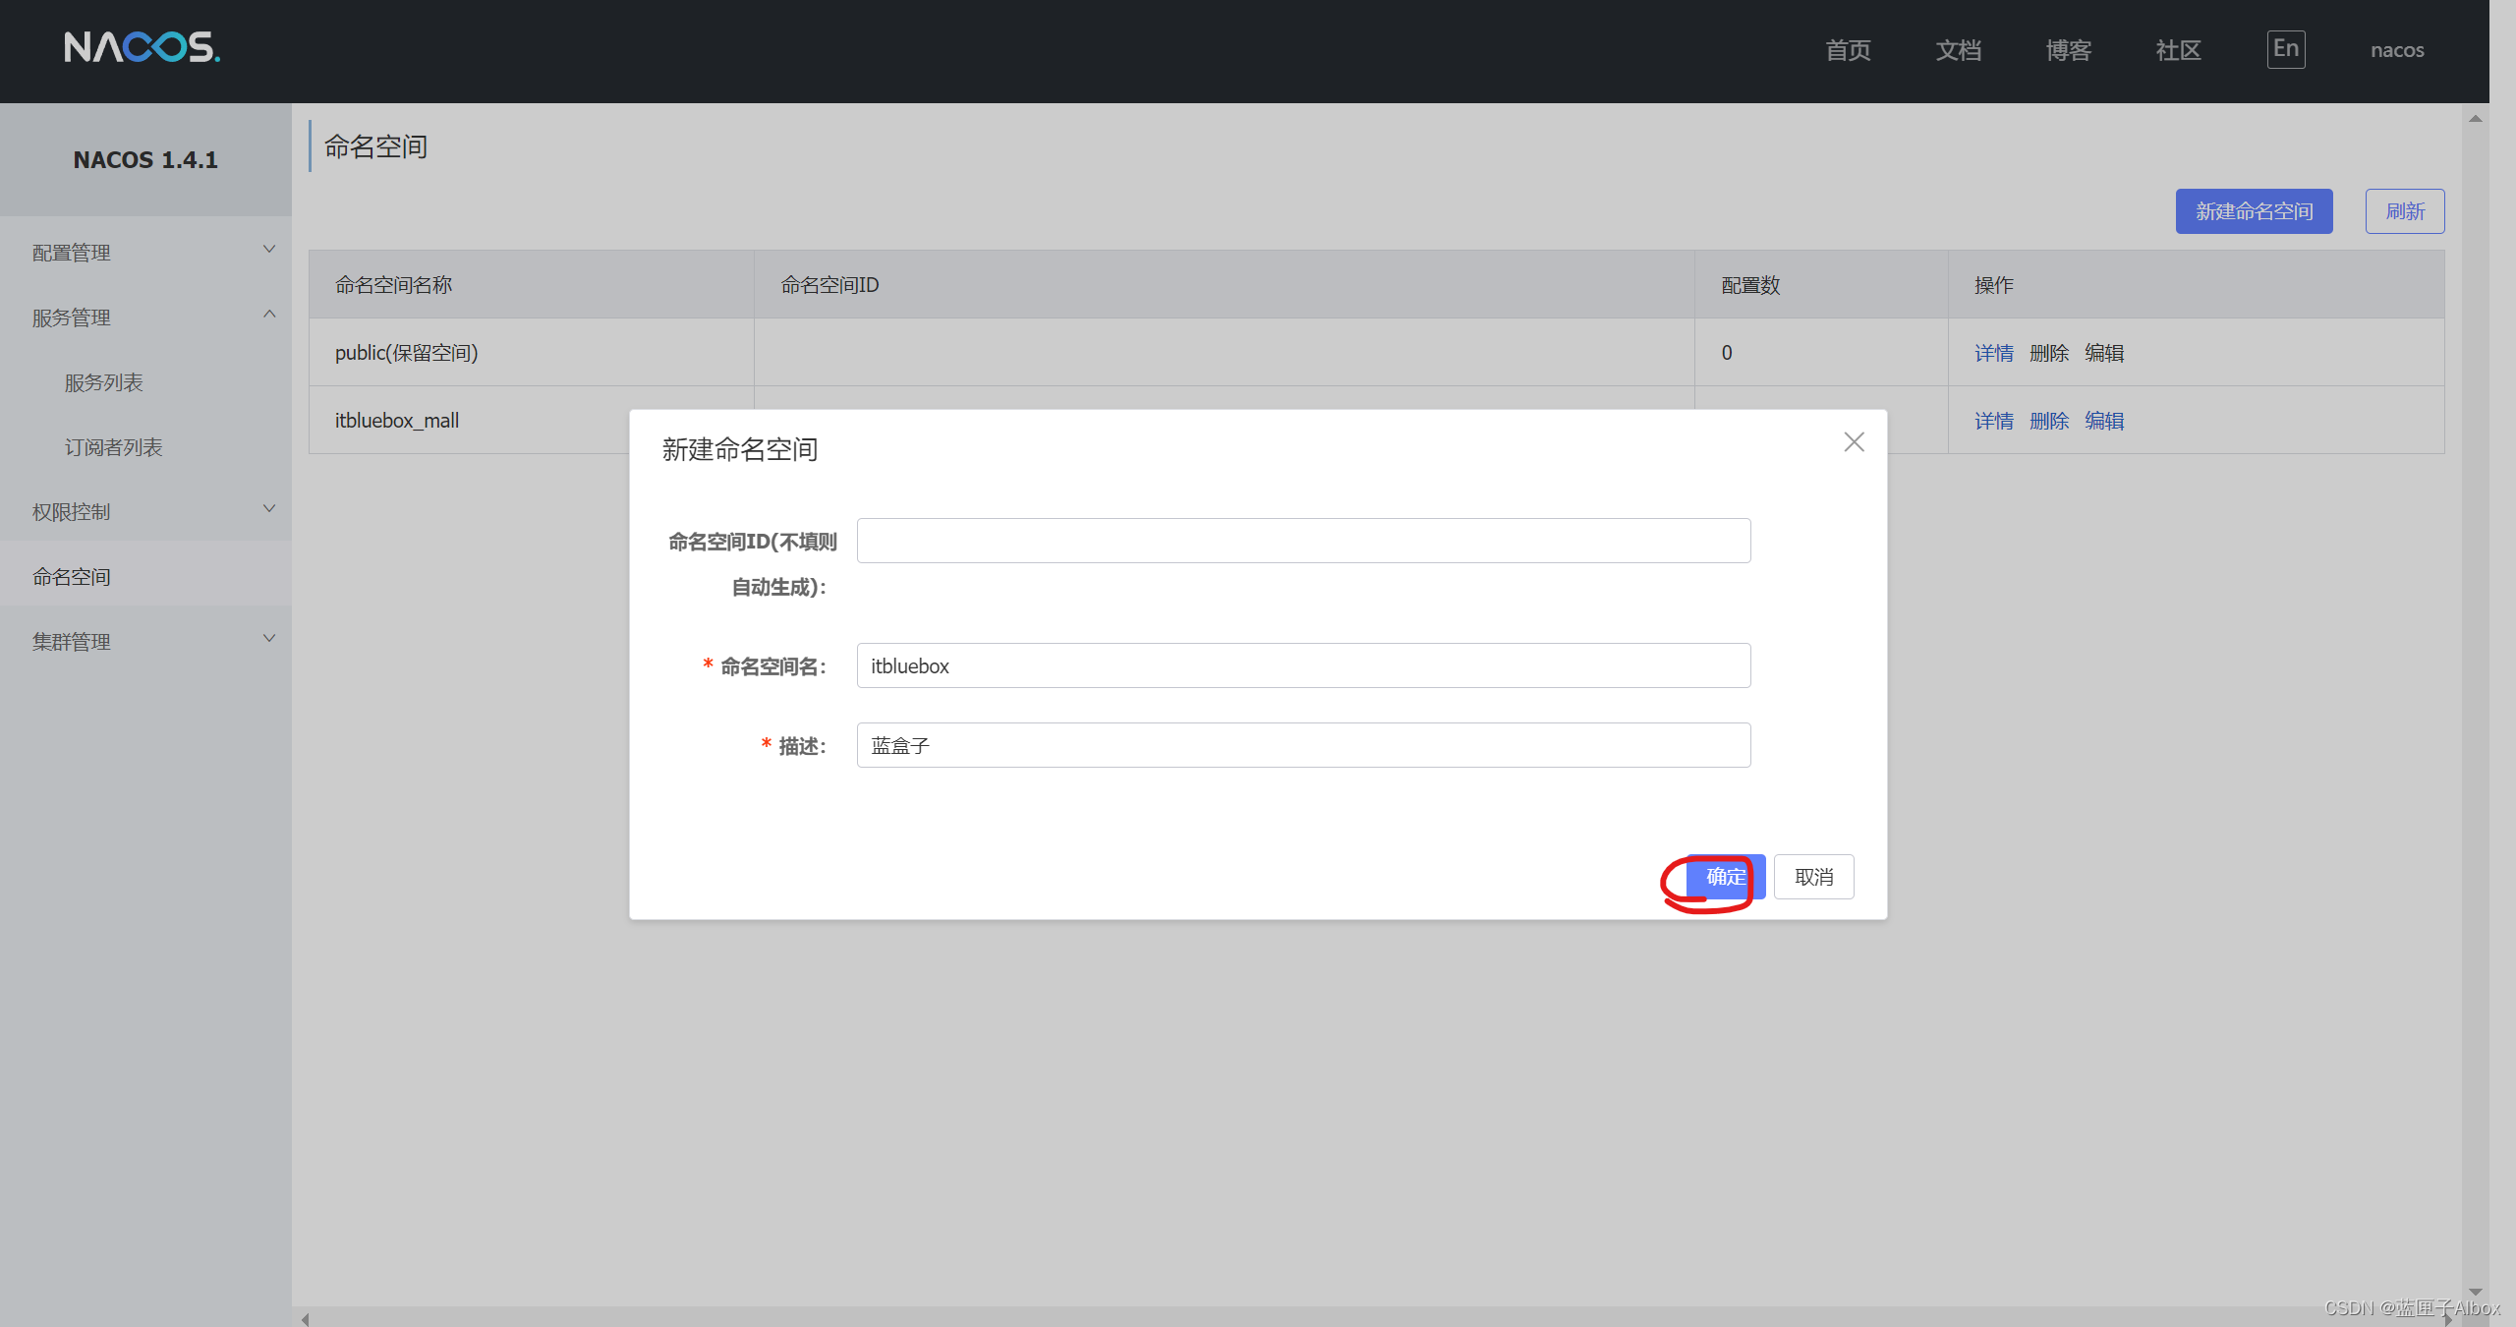Viewport: 2516px width, 1327px height.
Task: Close the 新建命名空间 dialog with X
Action: click(1854, 442)
